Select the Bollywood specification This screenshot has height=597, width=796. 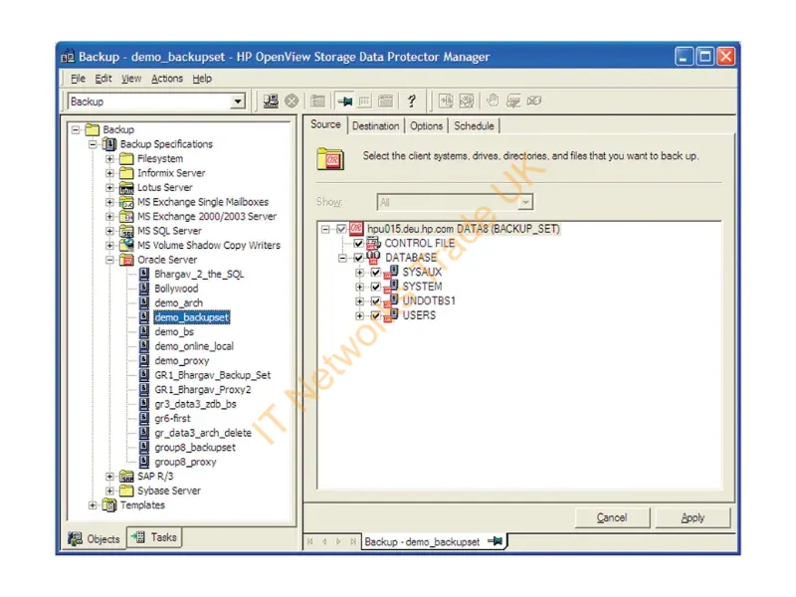pyautogui.click(x=176, y=289)
